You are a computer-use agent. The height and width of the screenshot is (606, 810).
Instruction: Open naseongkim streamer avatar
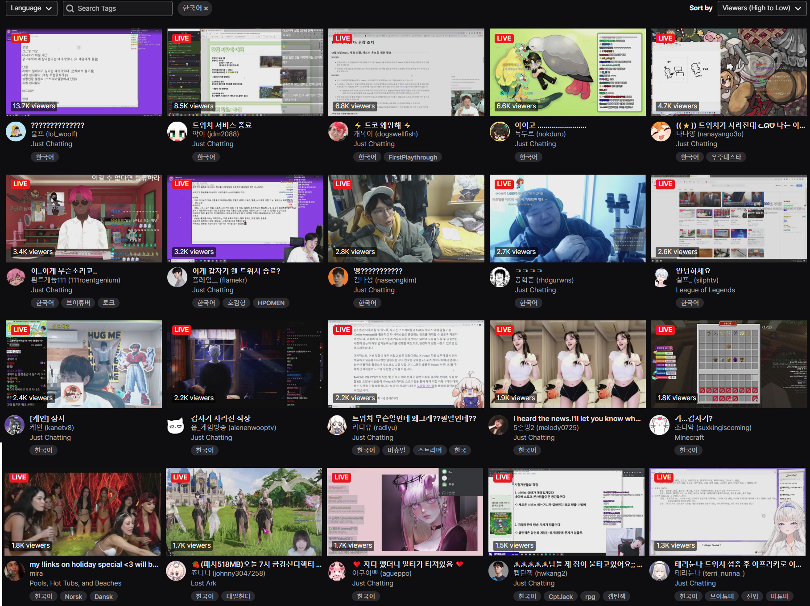pyautogui.click(x=338, y=278)
